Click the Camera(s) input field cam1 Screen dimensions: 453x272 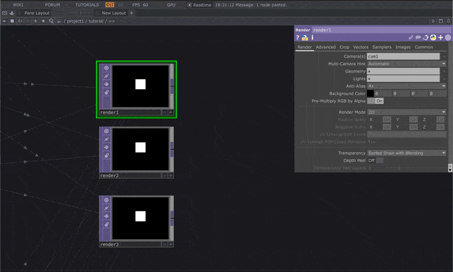403,56
